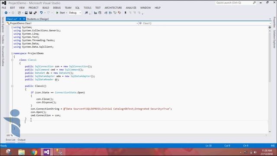Open the Error List panel tab
Screen dimensions: 277x156
[x=10, y=140]
